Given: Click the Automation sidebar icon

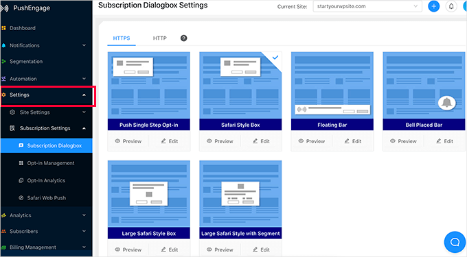Looking at the screenshot, I should coord(3,79).
